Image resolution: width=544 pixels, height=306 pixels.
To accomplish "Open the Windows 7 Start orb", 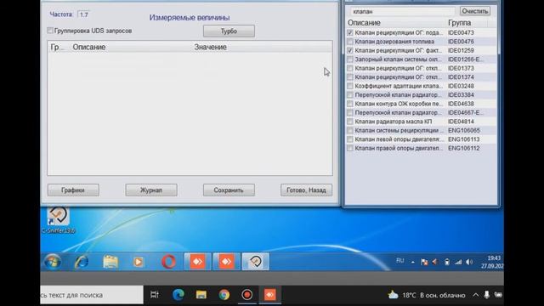I will (x=53, y=262).
